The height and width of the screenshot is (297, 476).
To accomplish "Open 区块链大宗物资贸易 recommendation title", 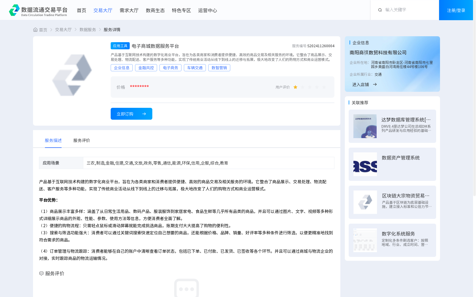I will point(406,196).
